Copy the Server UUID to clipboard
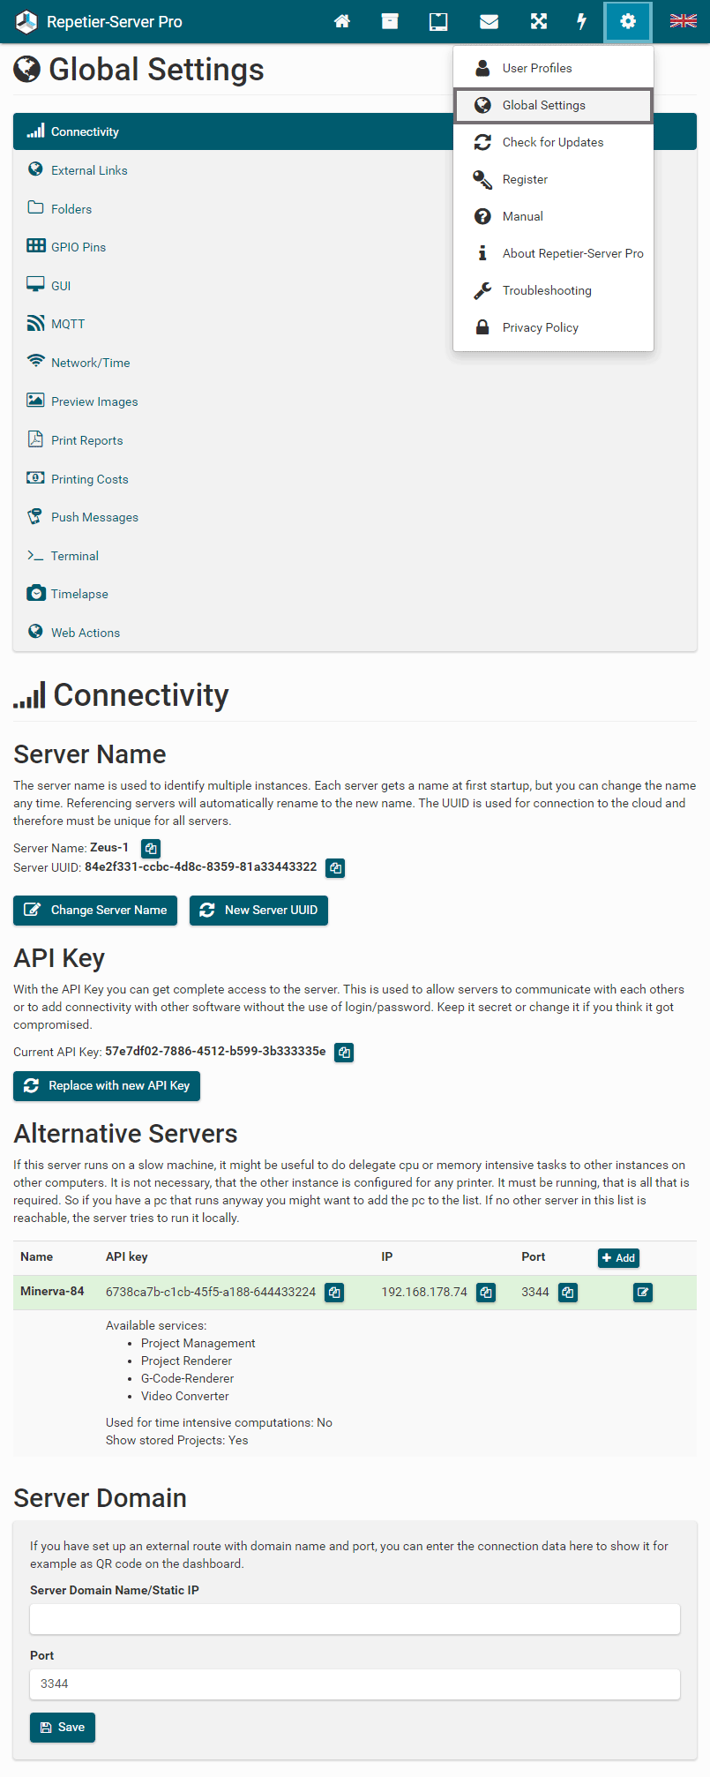This screenshot has width=710, height=1777. pyautogui.click(x=335, y=868)
